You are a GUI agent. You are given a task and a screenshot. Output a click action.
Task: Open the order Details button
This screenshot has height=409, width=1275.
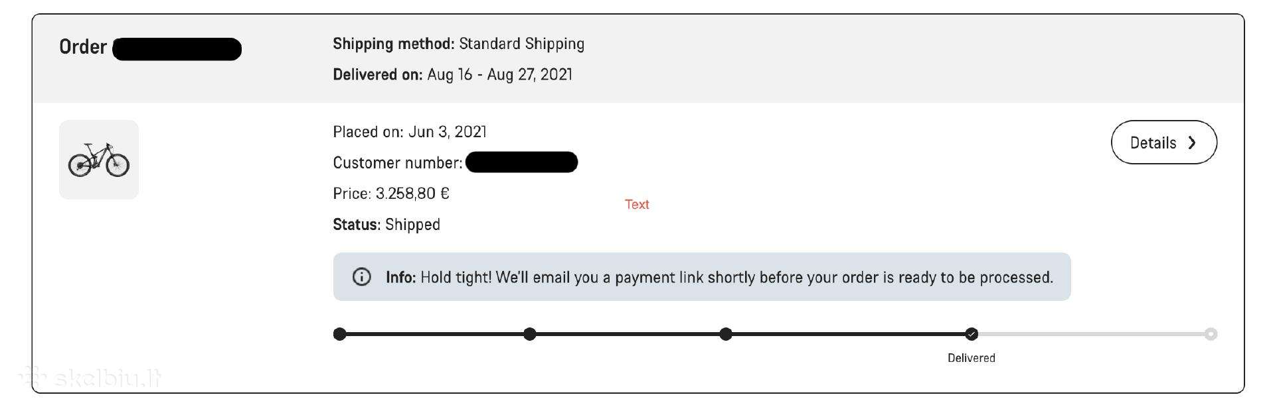coord(1163,143)
